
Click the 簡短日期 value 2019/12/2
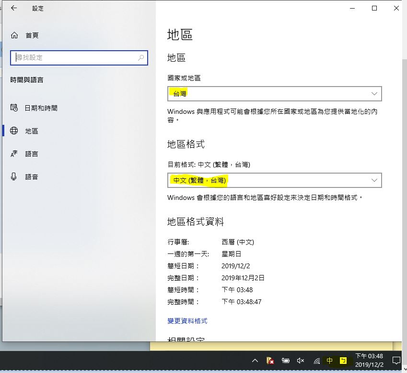point(236,266)
